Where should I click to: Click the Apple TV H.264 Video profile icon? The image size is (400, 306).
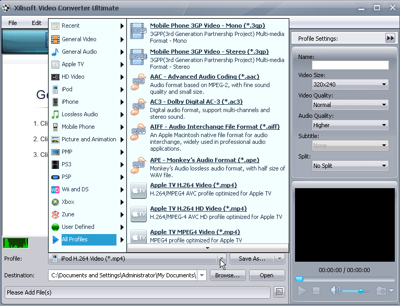click(138, 190)
